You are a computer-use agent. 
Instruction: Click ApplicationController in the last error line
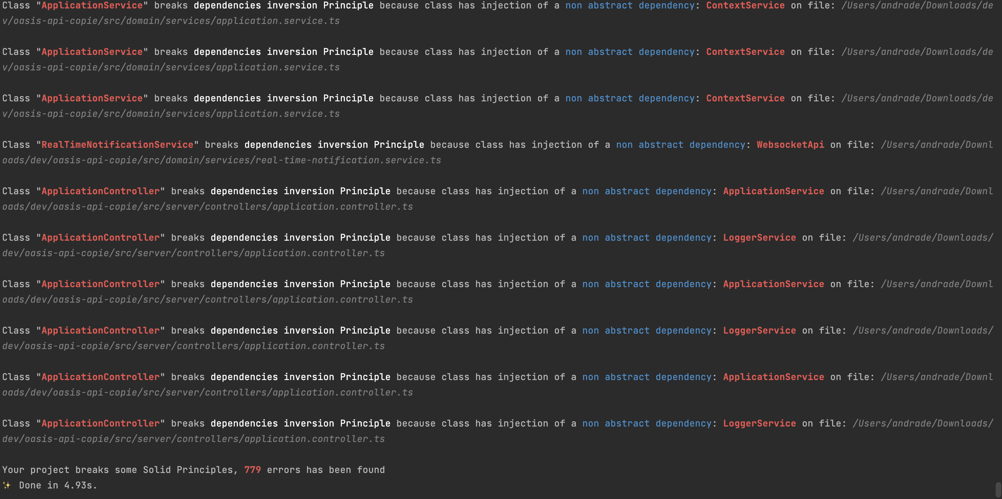click(x=101, y=424)
